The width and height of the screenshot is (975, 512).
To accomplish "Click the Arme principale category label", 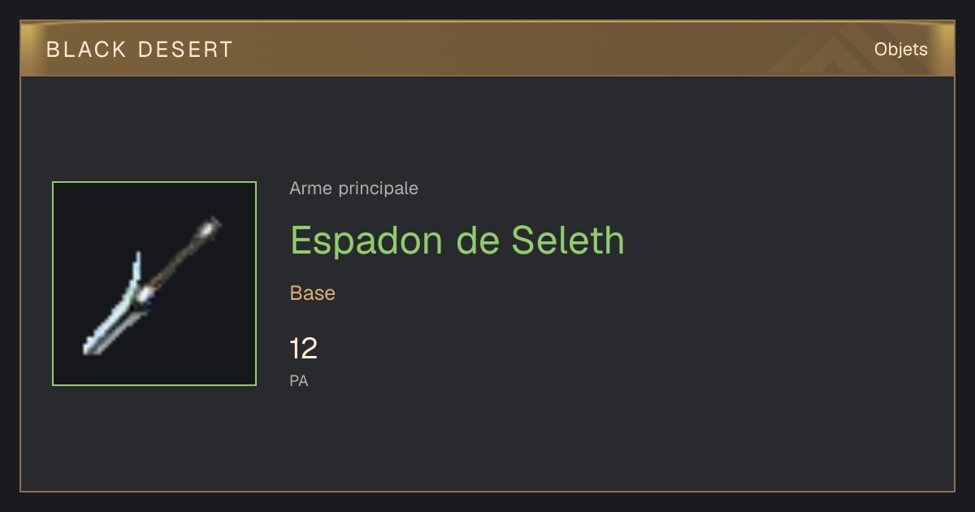I will tap(354, 189).
